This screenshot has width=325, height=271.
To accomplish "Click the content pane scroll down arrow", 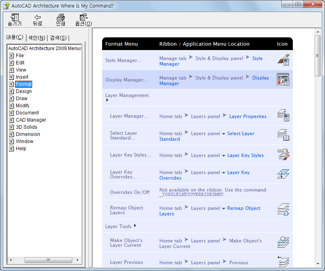I will pyautogui.click(x=317, y=264).
